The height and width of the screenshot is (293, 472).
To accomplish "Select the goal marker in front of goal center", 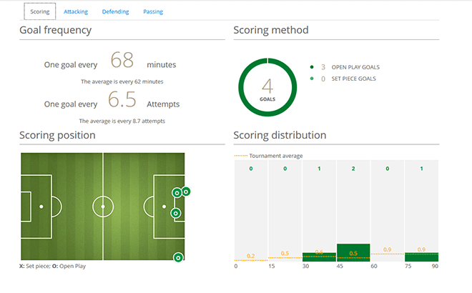I will [176, 213].
